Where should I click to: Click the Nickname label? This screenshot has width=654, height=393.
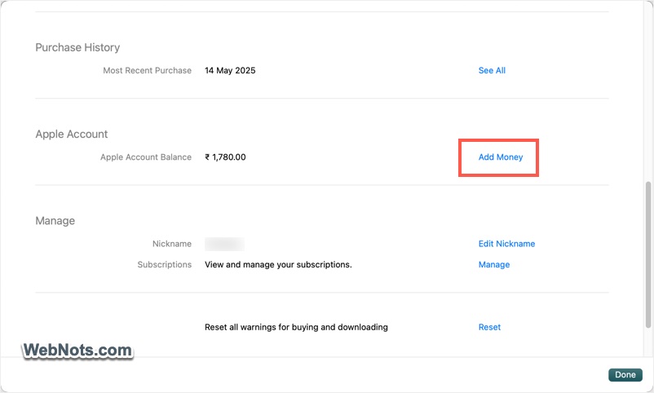[x=172, y=244]
